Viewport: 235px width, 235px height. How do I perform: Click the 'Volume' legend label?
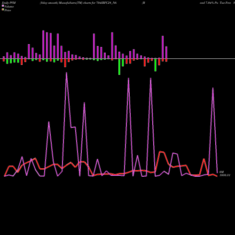tap(9, 7)
